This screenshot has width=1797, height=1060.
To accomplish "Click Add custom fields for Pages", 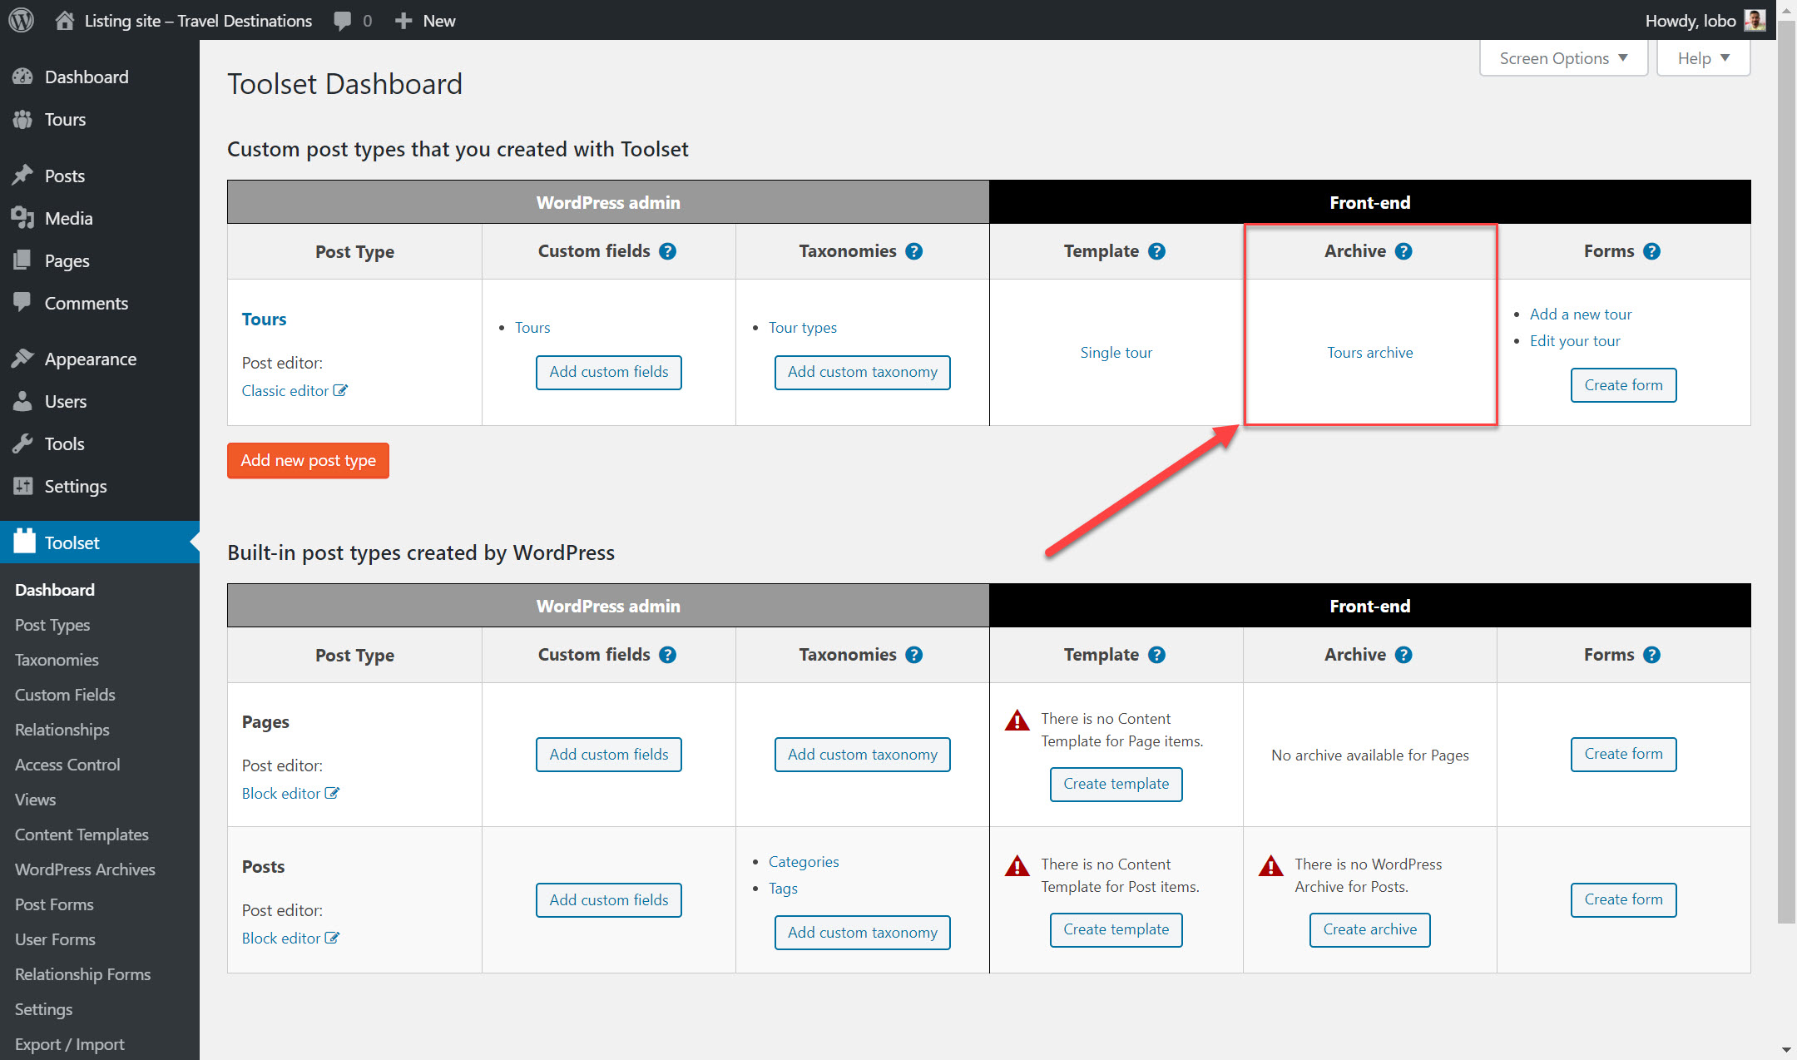I will [609, 755].
